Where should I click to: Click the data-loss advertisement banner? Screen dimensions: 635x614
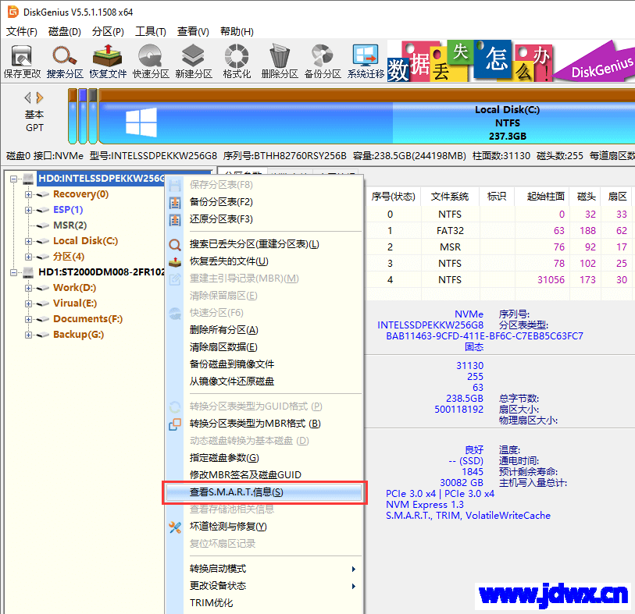click(x=511, y=61)
